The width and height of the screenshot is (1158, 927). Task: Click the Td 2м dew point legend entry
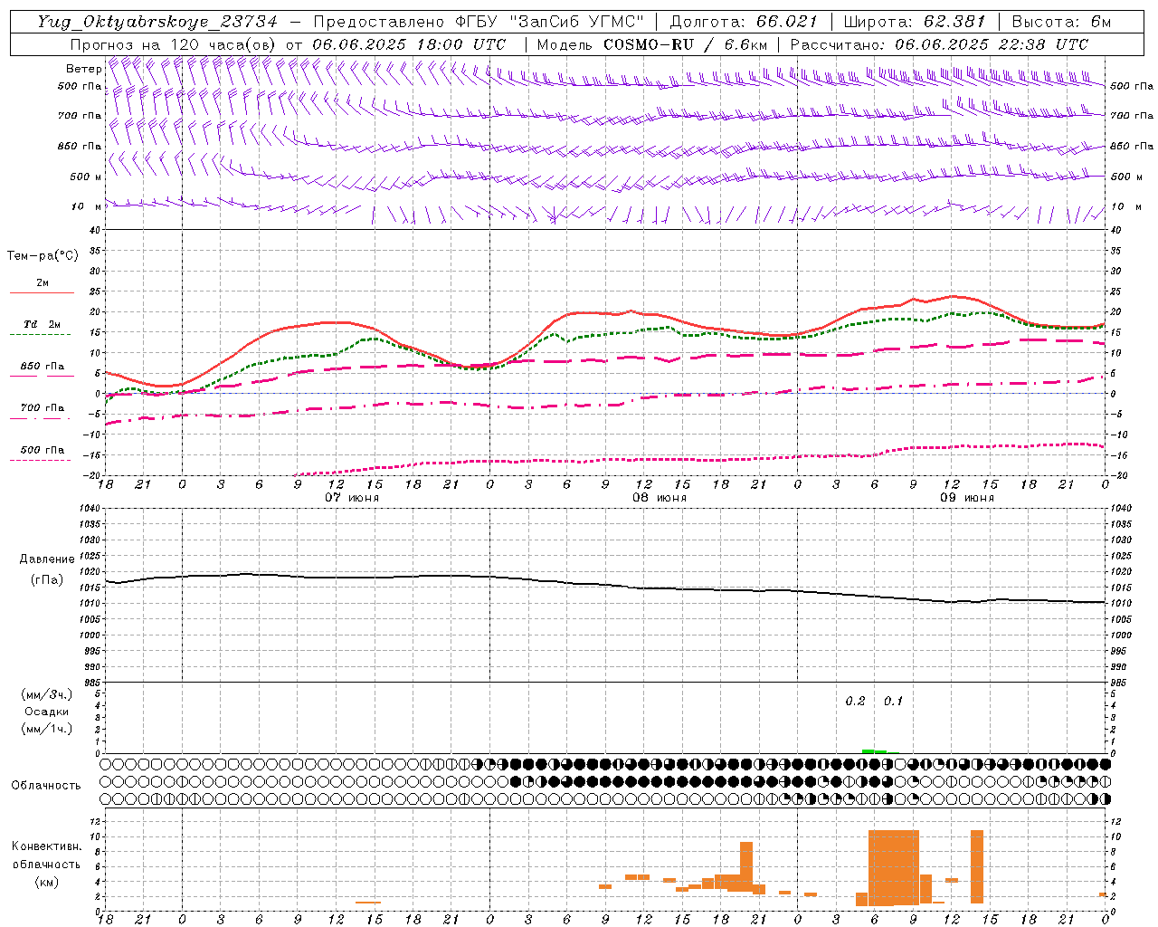(x=43, y=324)
